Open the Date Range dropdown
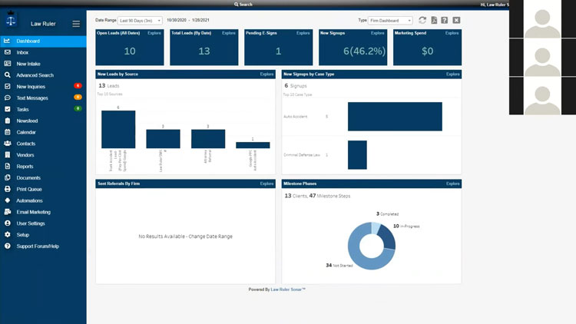 (140, 21)
